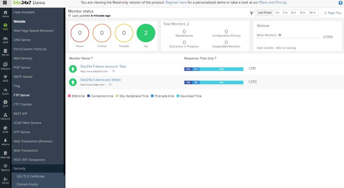This screenshot has height=188, width=344.
Task: Go to Home in left rail
Action: (5, 14)
